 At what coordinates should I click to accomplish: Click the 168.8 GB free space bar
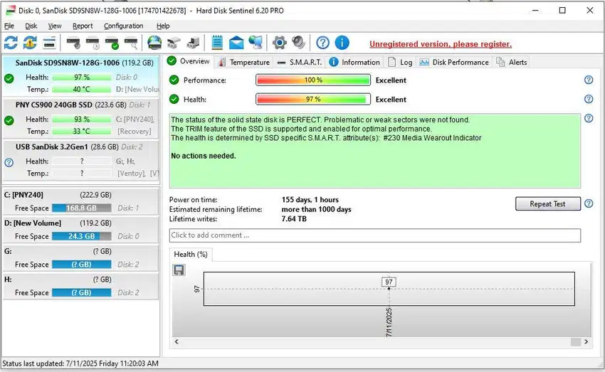(x=81, y=208)
